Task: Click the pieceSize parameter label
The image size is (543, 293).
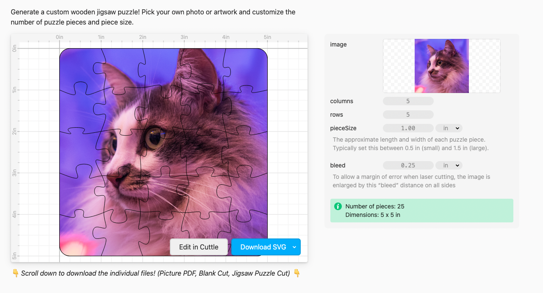Action: click(343, 128)
